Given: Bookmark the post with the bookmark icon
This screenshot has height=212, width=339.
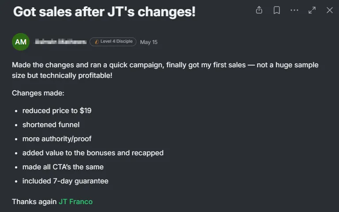Looking at the screenshot, I should pos(277,10).
